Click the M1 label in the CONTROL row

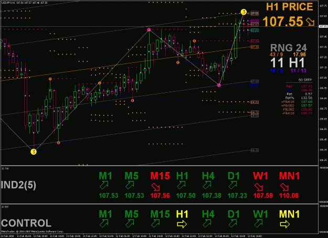point(105,214)
